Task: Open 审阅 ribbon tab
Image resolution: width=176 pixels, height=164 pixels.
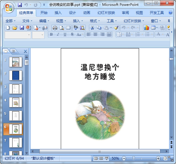Action: 125,13
